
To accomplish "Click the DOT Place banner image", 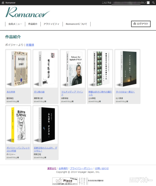I will (65, 181).
